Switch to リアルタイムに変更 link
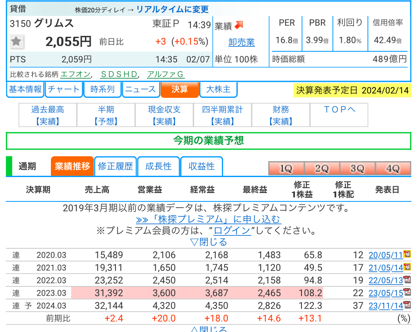Image resolution: width=417 pixels, height=332 pixels. coord(172,10)
